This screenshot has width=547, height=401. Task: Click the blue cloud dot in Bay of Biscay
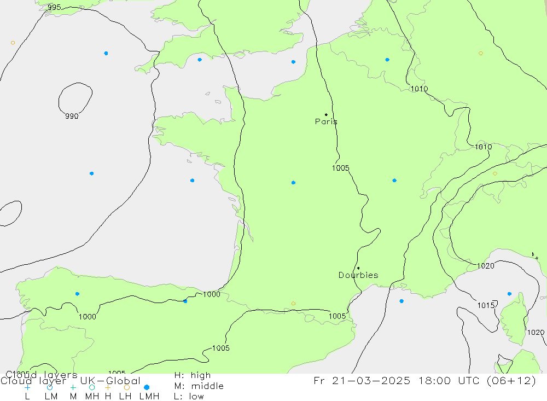click(x=192, y=181)
